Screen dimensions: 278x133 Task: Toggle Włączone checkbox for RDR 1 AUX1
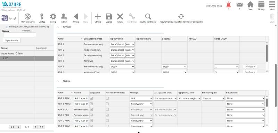91,98
